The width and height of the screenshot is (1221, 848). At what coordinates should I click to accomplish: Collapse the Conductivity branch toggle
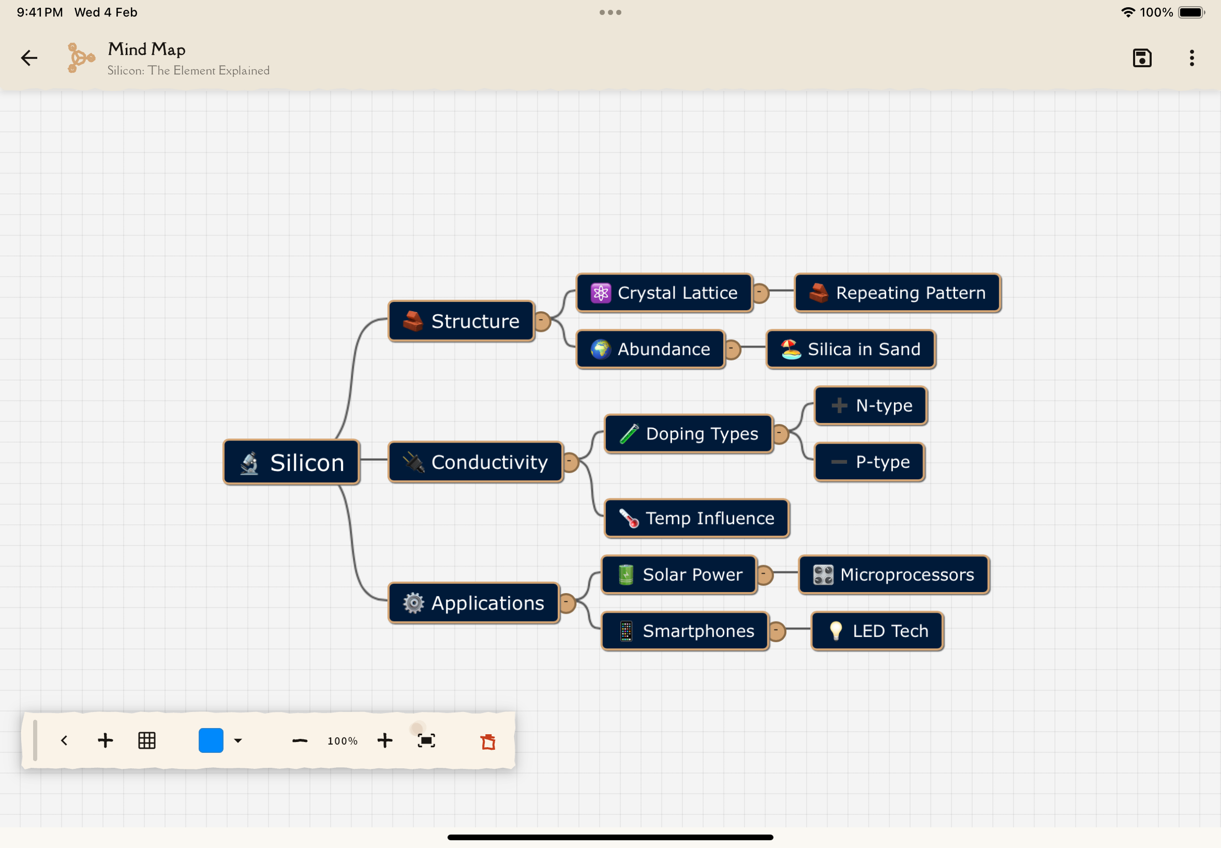pos(570,462)
